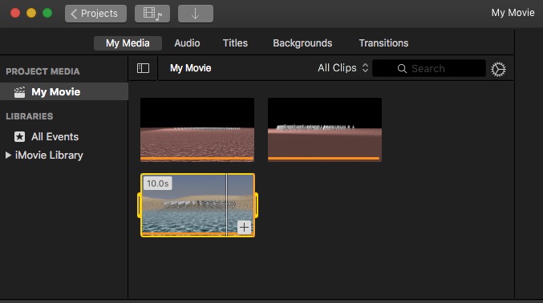Screen dimensions: 543x303
Task: Click the left yellow trim handle
Action: 140,205
